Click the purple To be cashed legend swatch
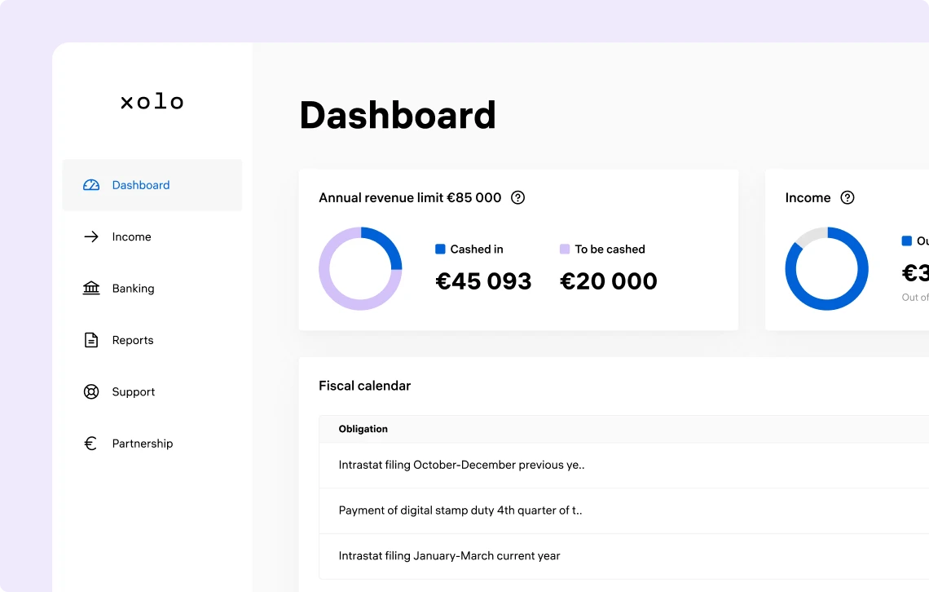Viewport: 929px width, 592px height. (x=565, y=249)
